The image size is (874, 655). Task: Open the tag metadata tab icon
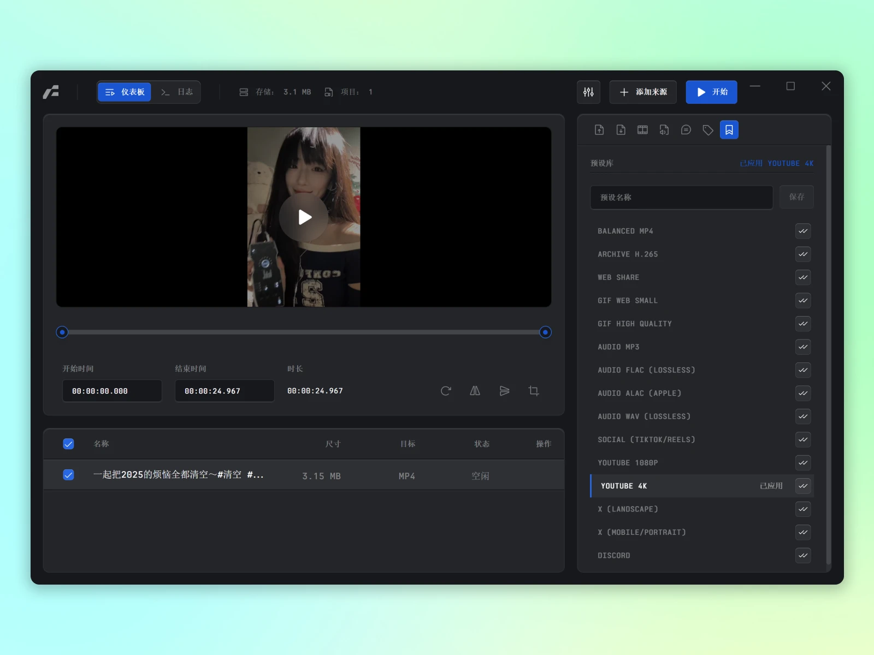(x=708, y=130)
